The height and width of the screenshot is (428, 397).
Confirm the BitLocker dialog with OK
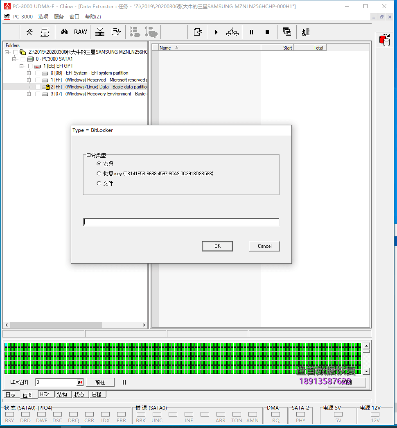pyautogui.click(x=217, y=246)
